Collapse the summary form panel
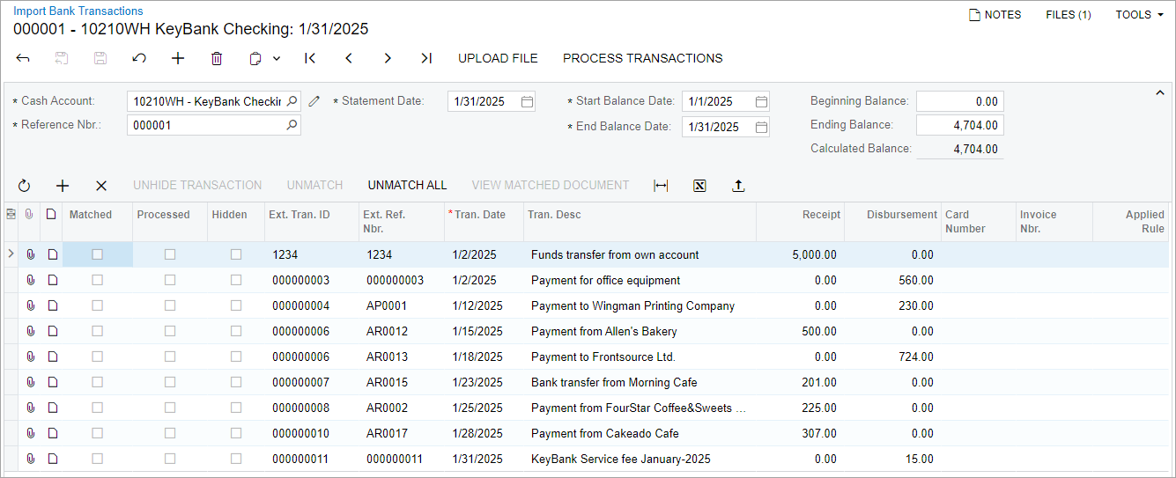Image resolution: width=1176 pixels, height=478 pixels. [x=1159, y=93]
